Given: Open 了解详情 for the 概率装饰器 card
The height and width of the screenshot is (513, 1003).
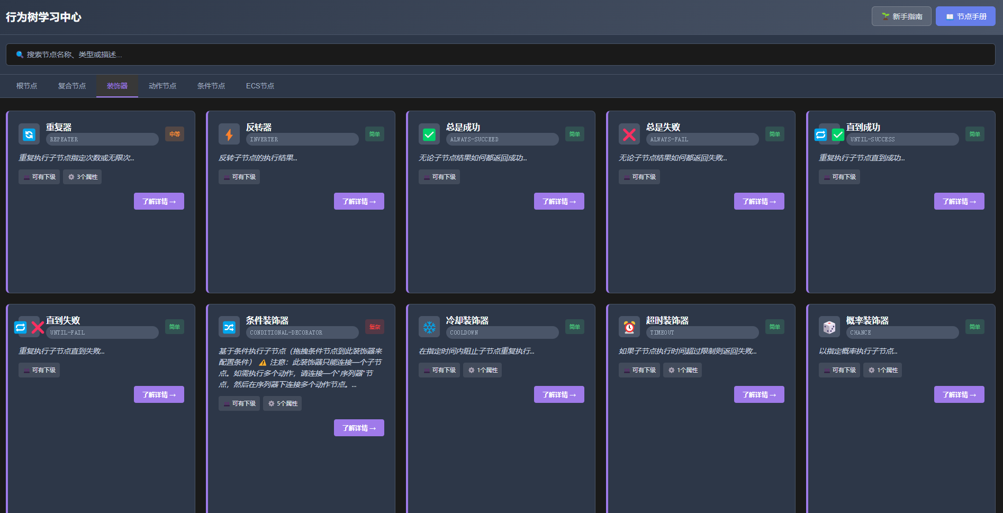Looking at the screenshot, I should 959,394.
